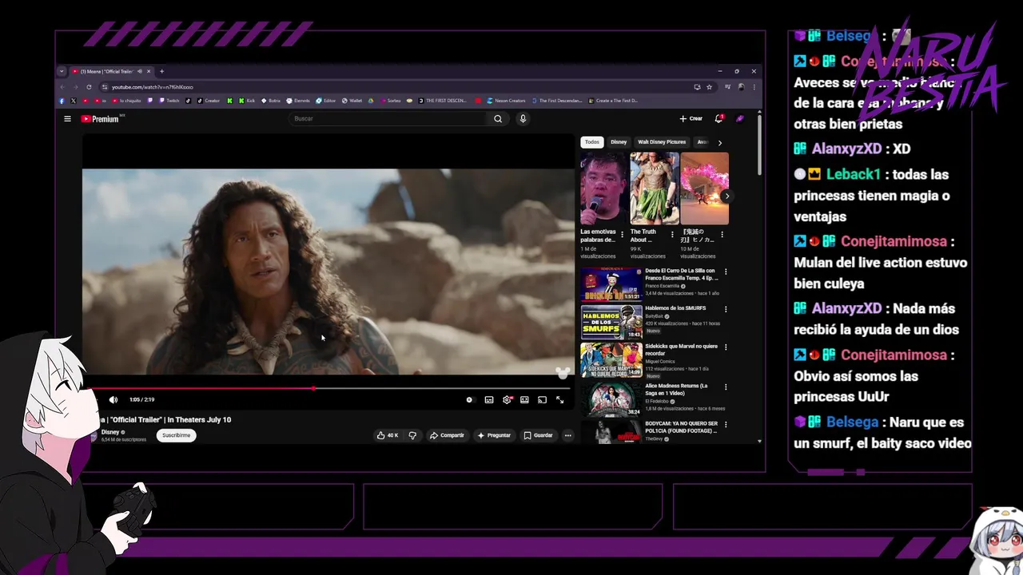
Task: Toggle autoplay switch in player
Action: 470,399
